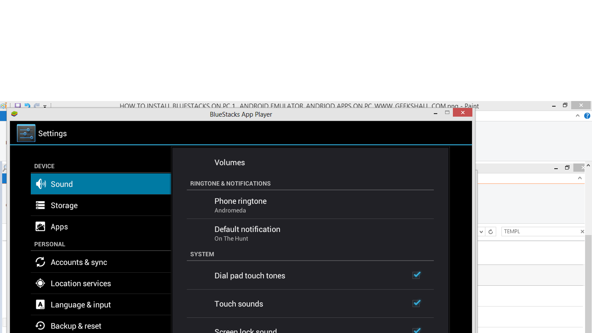The image size is (592, 333).
Task: Open Storage settings via its icon
Action: [40, 205]
